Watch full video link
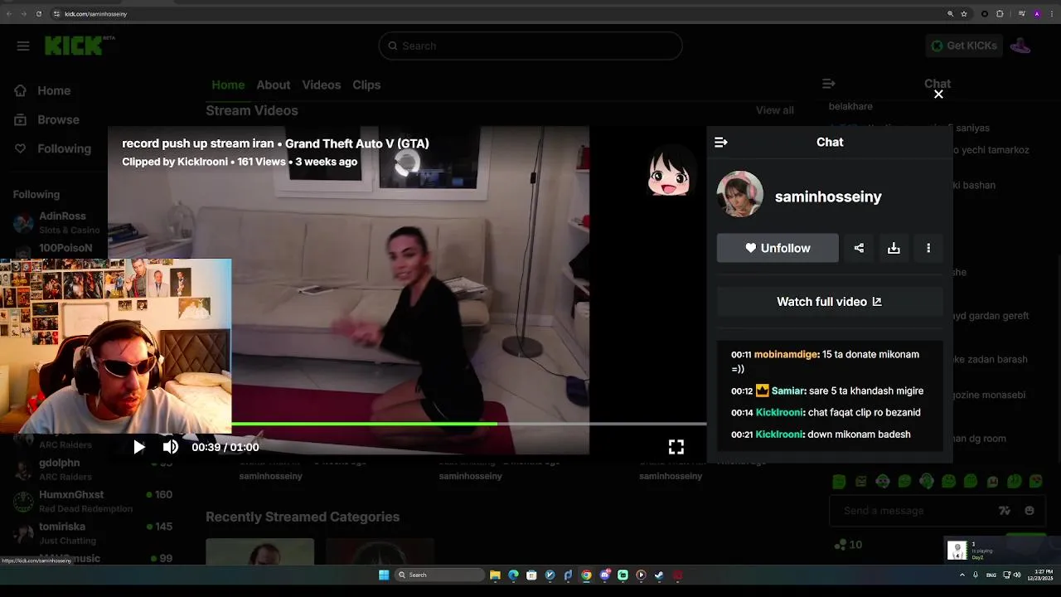Screen dimensions: 1061x597 829,302
